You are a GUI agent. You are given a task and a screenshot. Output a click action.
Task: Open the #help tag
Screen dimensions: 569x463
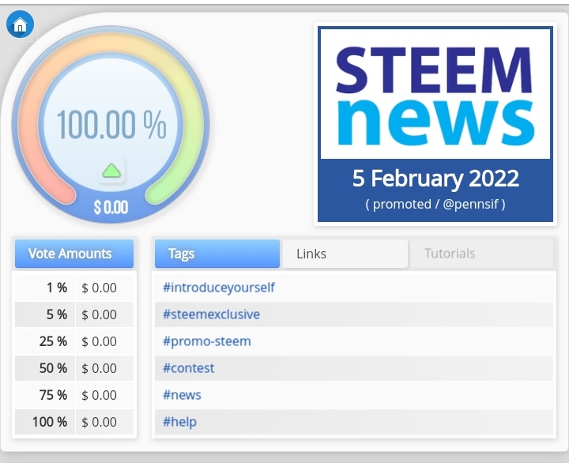pos(179,422)
